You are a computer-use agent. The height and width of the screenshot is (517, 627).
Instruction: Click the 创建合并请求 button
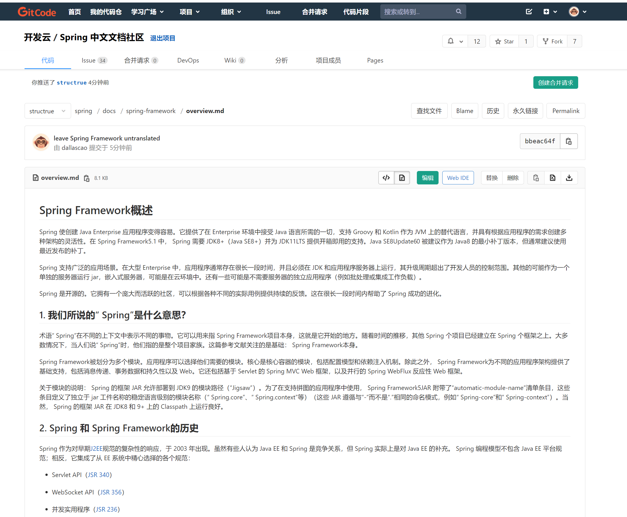(555, 83)
